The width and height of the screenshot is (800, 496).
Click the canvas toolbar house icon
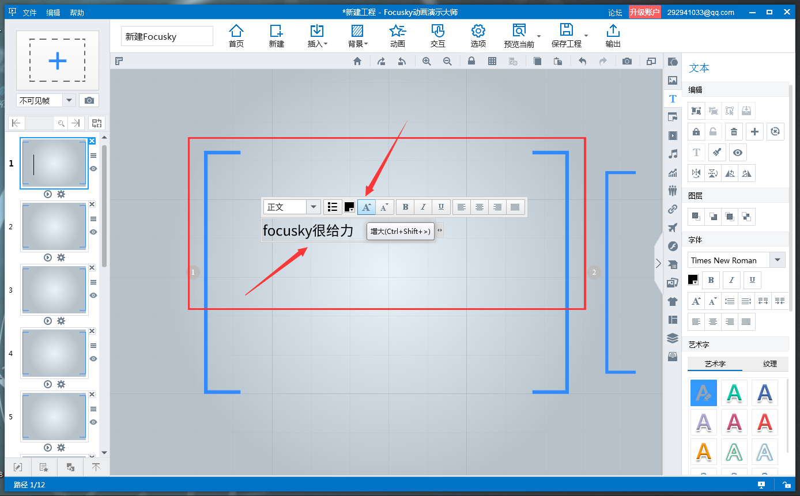click(x=357, y=61)
